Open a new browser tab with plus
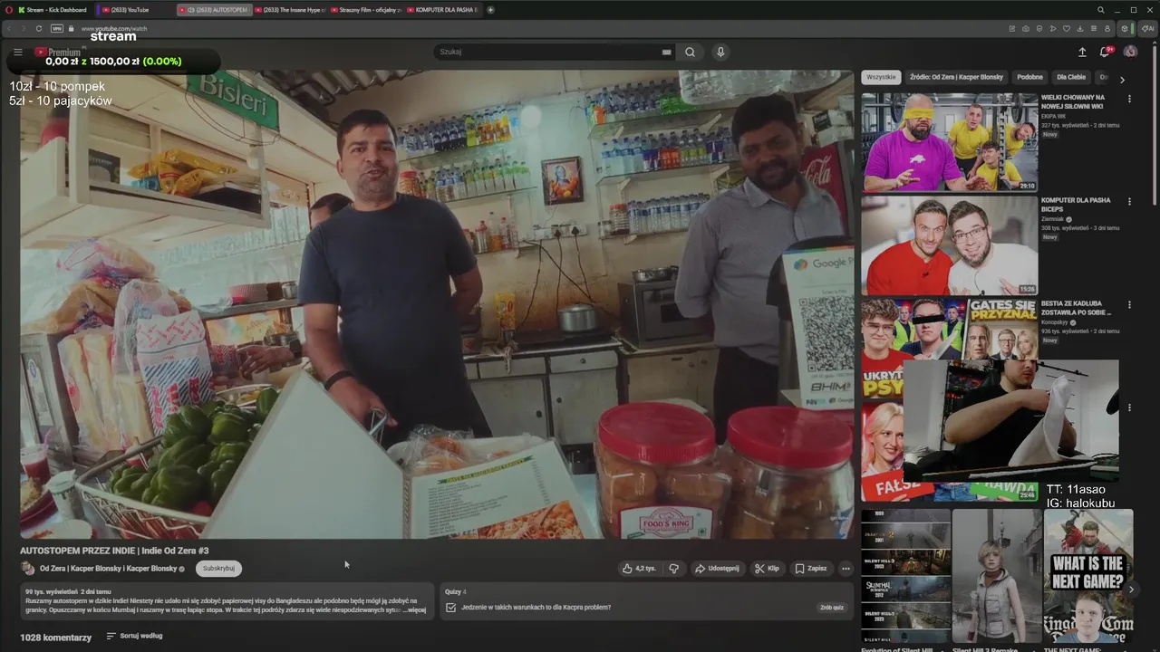This screenshot has height=652, width=1160. pos(491,10)
